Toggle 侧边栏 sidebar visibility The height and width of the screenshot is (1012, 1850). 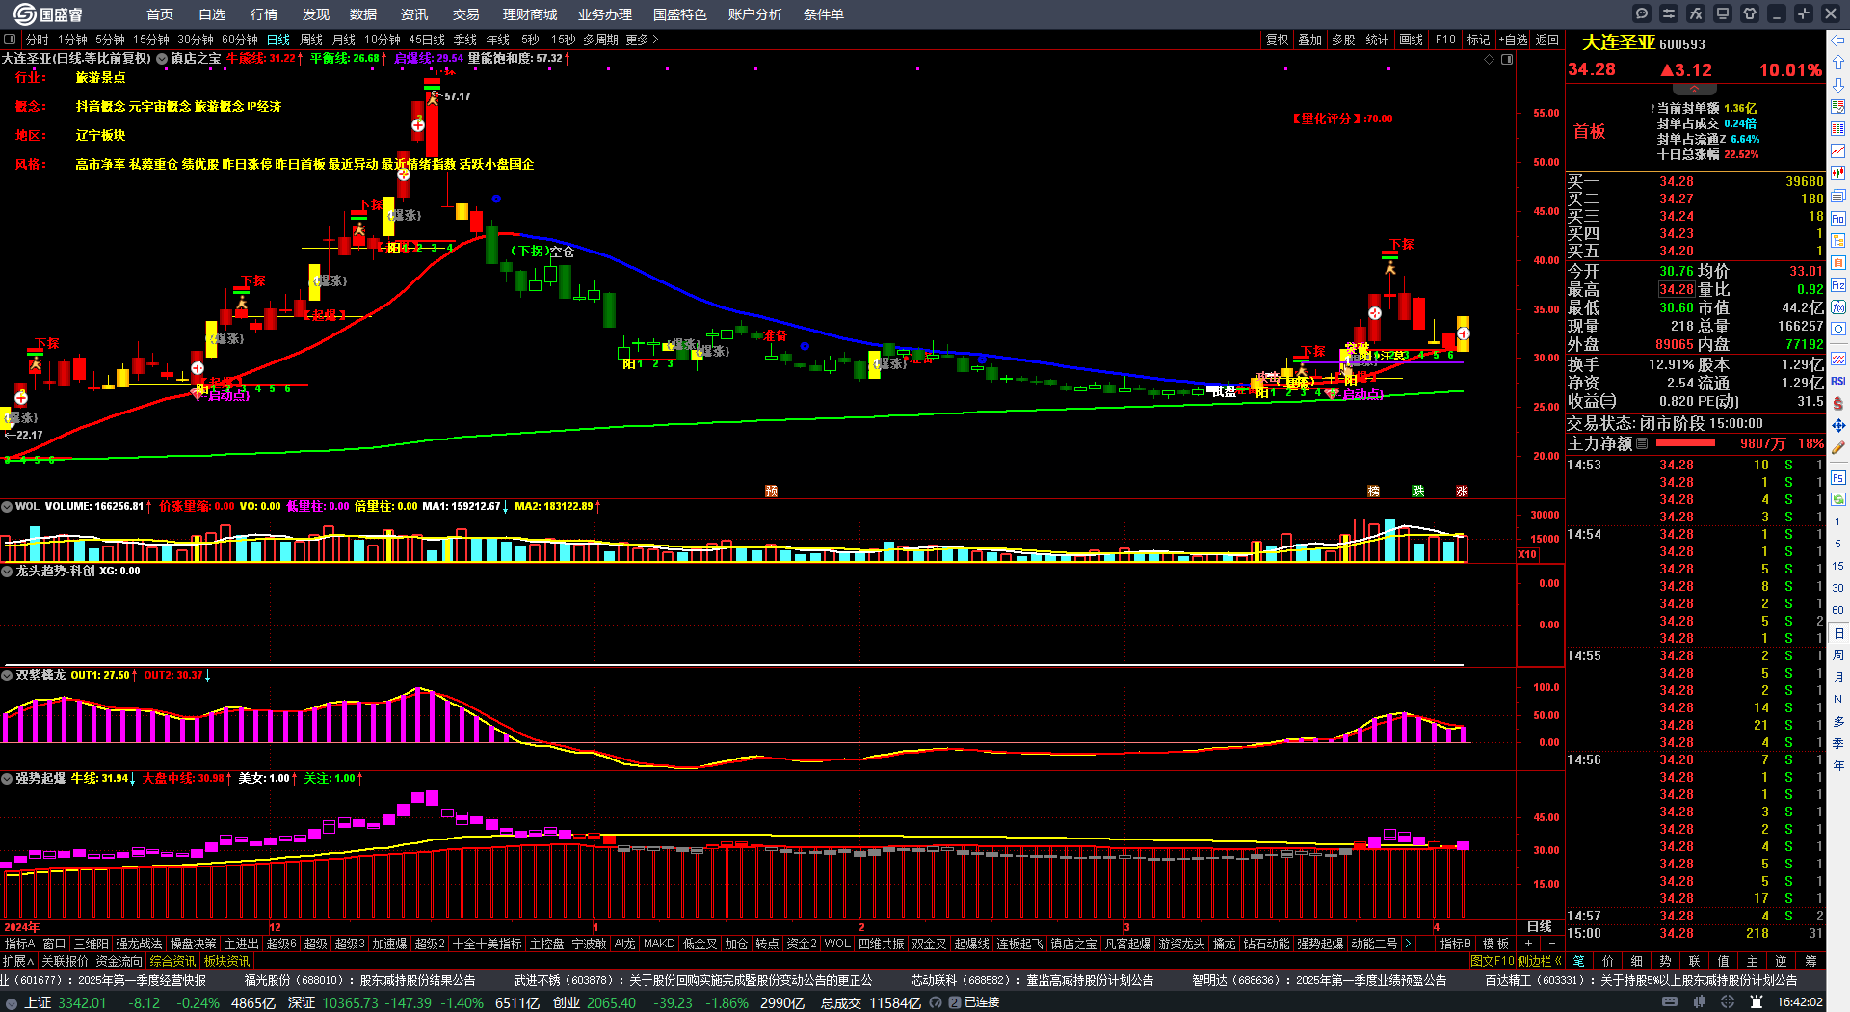click(1540, 961)
